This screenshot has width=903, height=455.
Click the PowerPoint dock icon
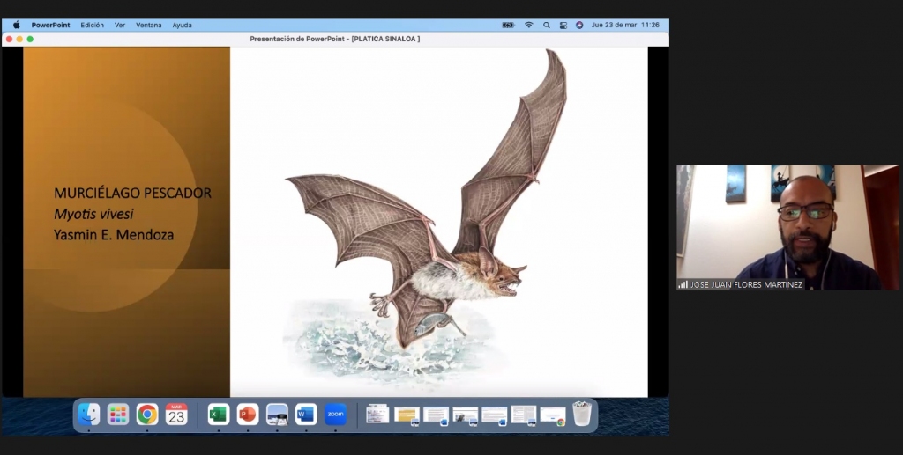pos(248,415)
